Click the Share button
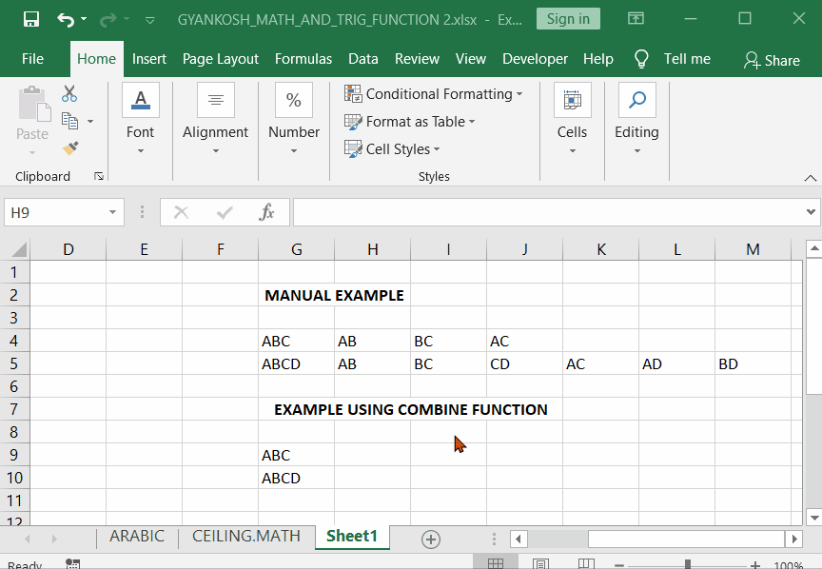Image resolution: width=822 pixels, height=569 pixels. pyautogui.click(x=773, y=59)
